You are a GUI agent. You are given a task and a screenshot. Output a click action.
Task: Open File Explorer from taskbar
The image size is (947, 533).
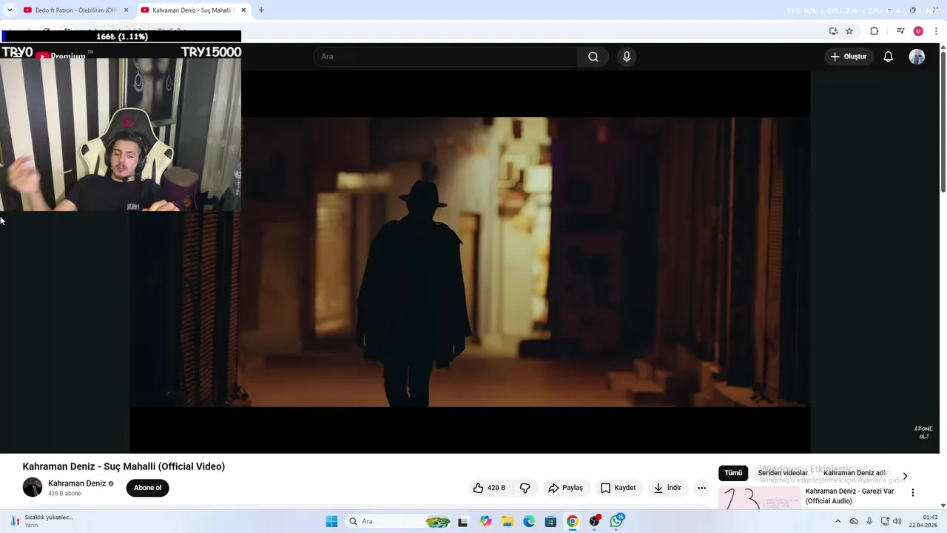pyautogui.click(x=508, y=521)
